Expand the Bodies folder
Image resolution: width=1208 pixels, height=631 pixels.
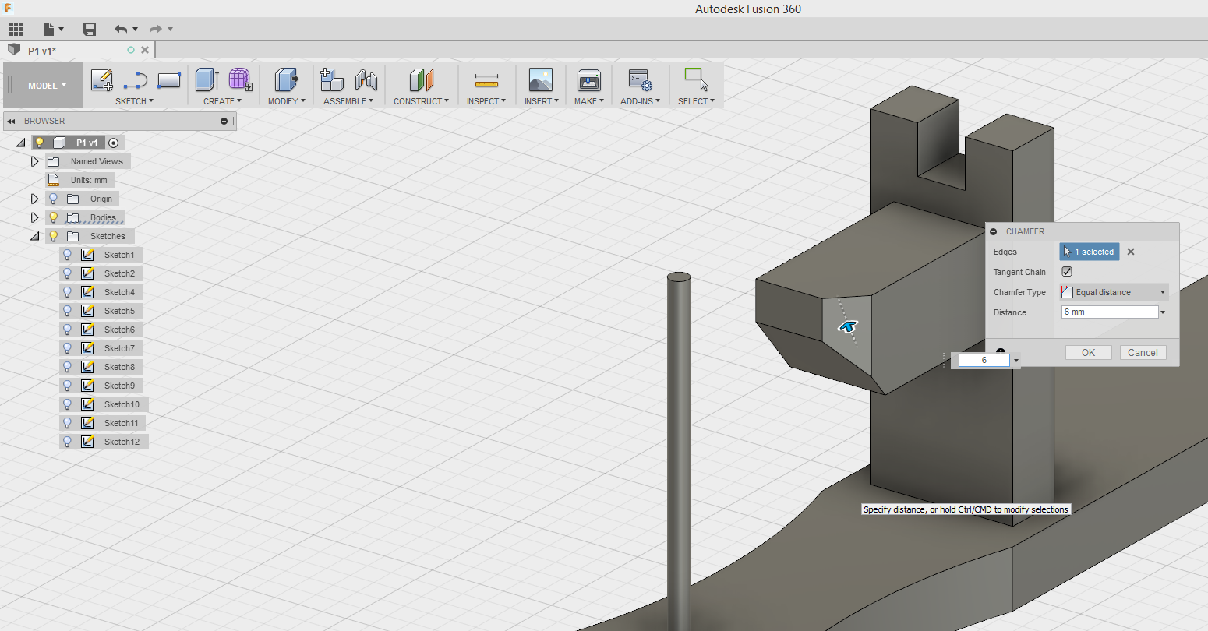tap(34, 218)
